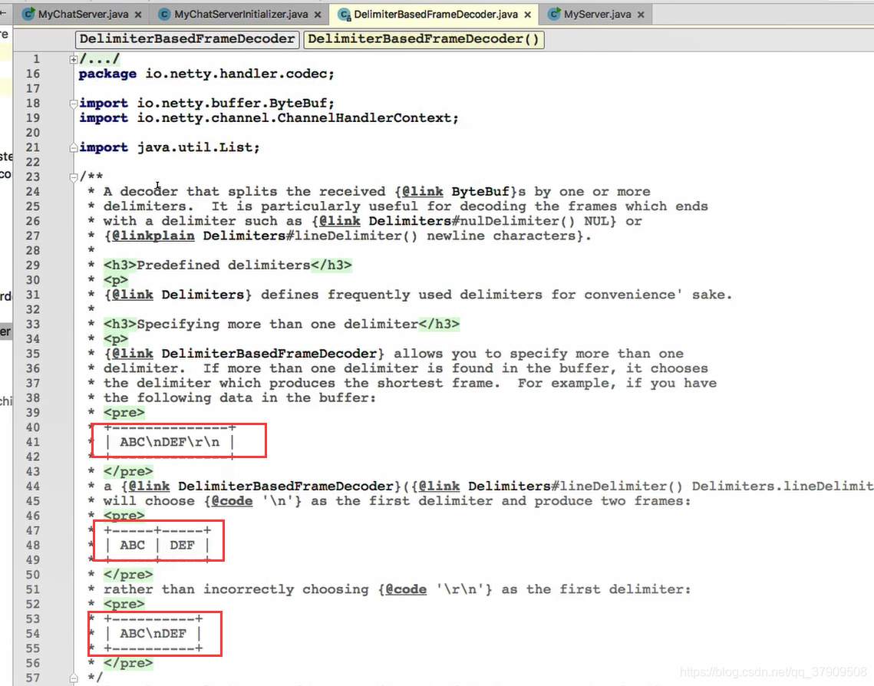This screenshot has height=686, width=874.
Task: Close the MyServer.java tab
Action: tap(641, 15)
